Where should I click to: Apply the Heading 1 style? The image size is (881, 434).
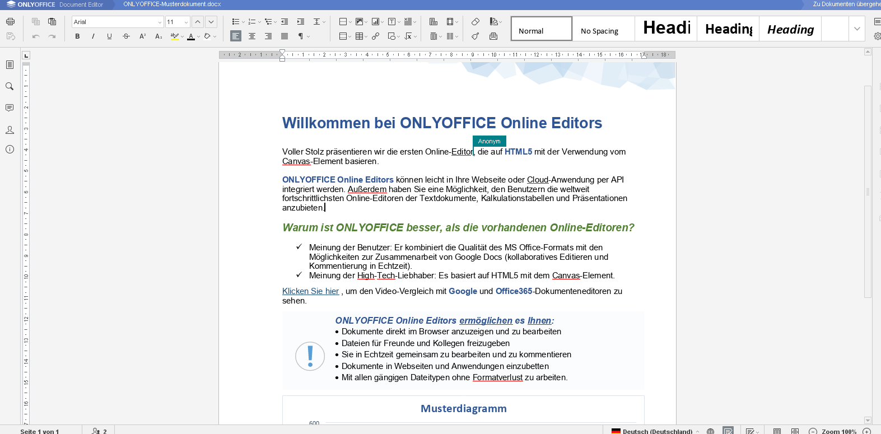click(665, 29)
